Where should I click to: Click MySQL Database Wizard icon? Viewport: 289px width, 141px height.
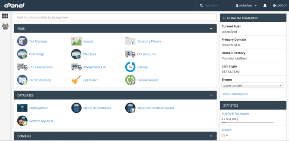coord(130,108)
